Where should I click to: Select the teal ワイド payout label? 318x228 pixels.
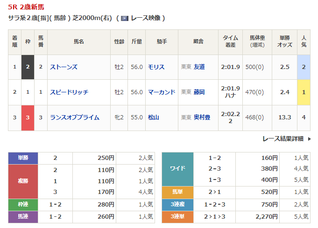tap(177, 169)
